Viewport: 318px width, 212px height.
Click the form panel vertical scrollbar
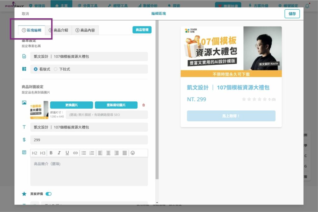[x=157, y=99]
